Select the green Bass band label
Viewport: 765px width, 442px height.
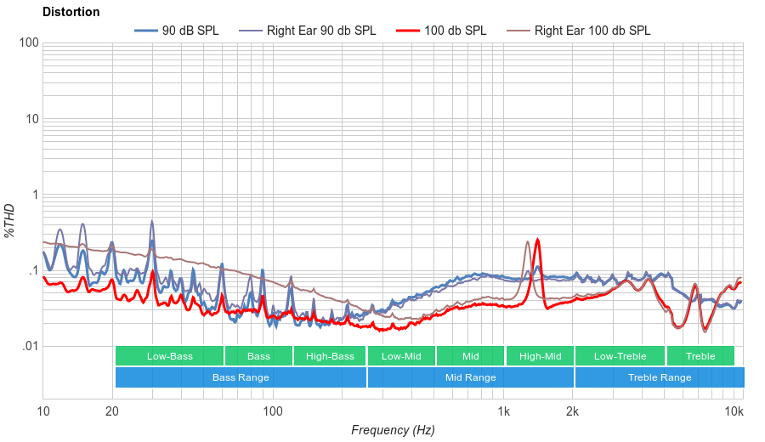click(258, 356)
